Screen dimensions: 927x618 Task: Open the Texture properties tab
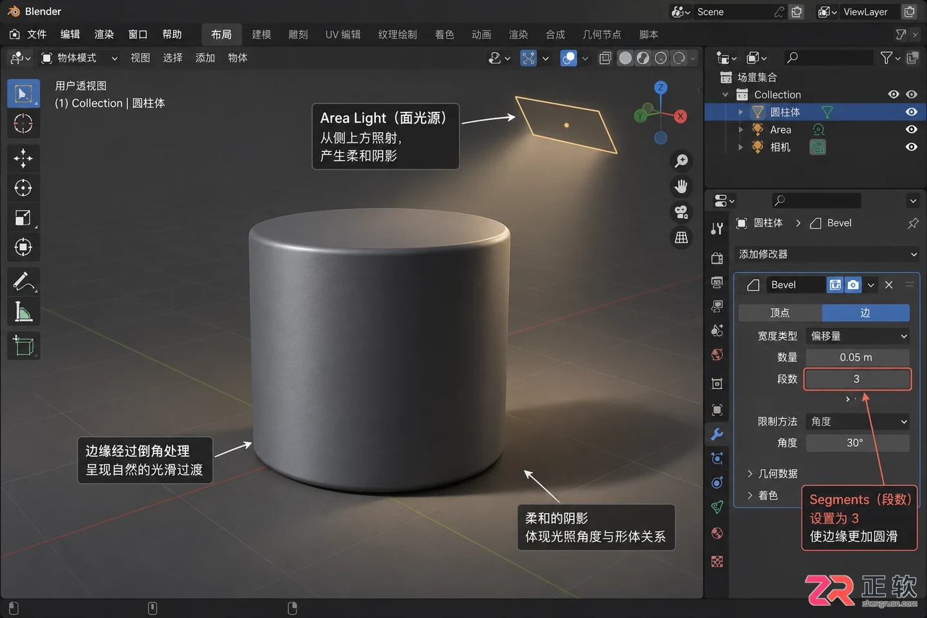click(717, 561)
